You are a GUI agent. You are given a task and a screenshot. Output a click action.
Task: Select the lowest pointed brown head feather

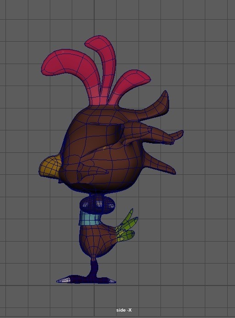(159, 163)
